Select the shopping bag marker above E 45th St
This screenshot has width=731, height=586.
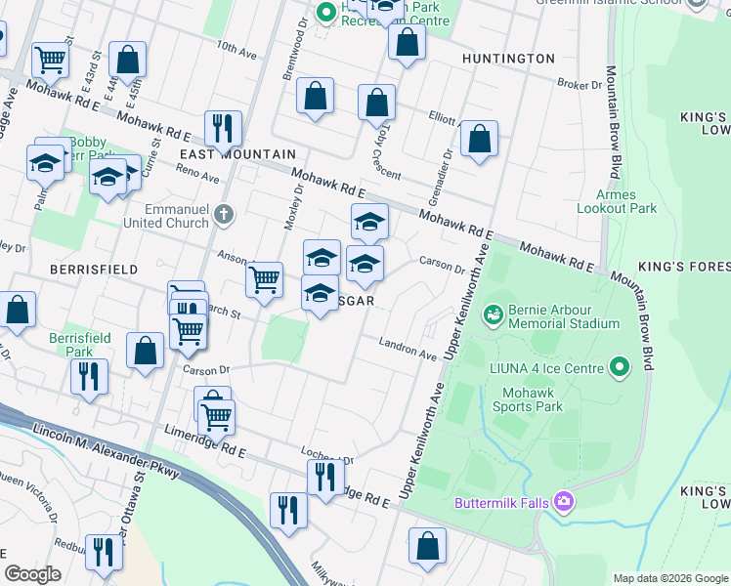coord(127,62)
